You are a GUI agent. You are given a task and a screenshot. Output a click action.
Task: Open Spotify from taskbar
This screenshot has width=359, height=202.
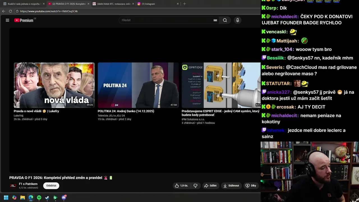[x=39, y=198]
